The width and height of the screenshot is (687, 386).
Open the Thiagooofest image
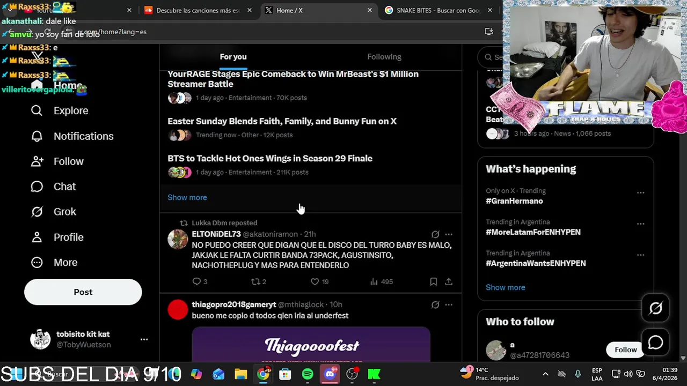(311, 345)
